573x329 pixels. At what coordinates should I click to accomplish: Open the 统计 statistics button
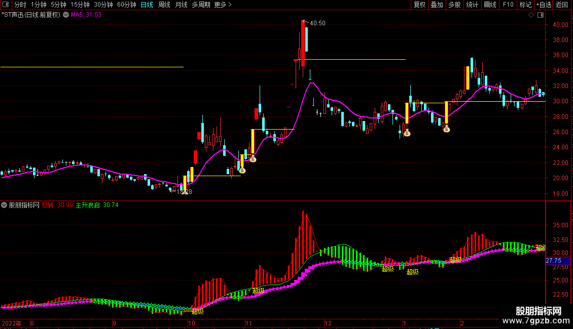[472, 5]
